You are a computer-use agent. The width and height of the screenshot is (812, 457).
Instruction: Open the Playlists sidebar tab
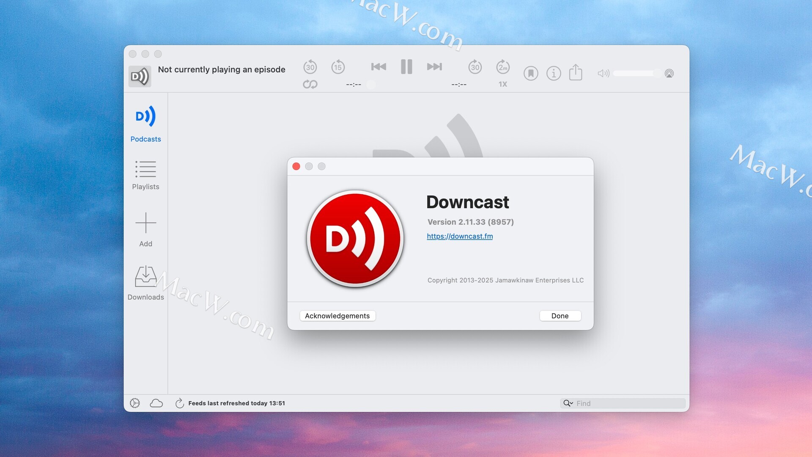click(x=145, y=175)
